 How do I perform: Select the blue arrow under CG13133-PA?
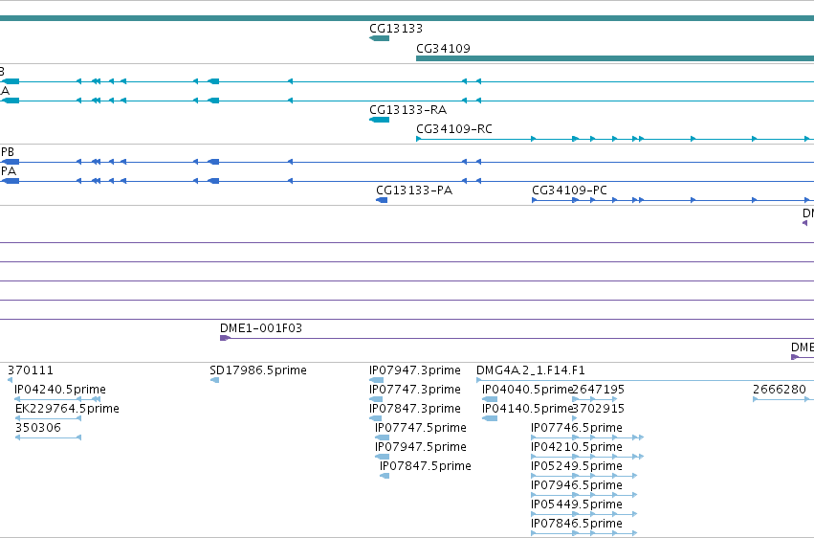pyautogui.click(x=382, y=200)
